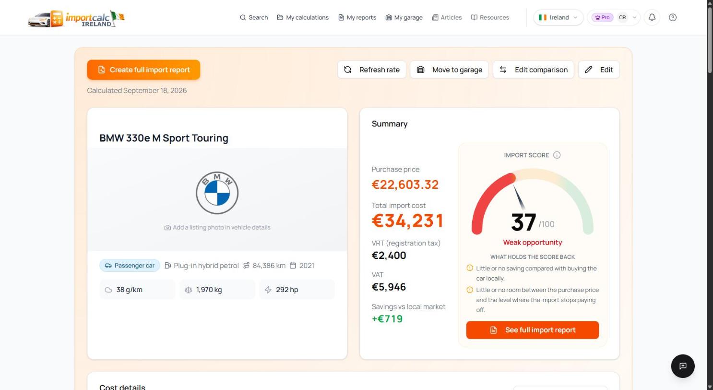Open the chat feedback bubble

(683, 366)
